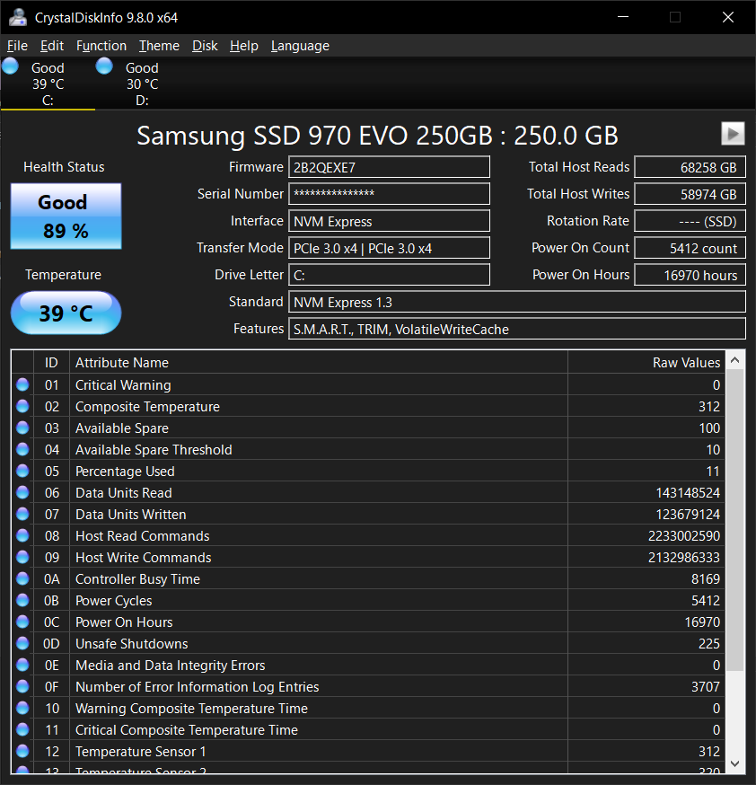Click the CrystalDiskInfo title bar app icon
Image resolution: width=756 pixels, height=785 pixels.
[18, 18]
